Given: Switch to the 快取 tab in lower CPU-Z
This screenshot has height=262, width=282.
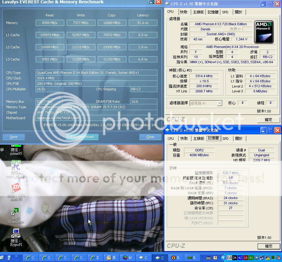Looking at the screenshot, I should point(184,138).
